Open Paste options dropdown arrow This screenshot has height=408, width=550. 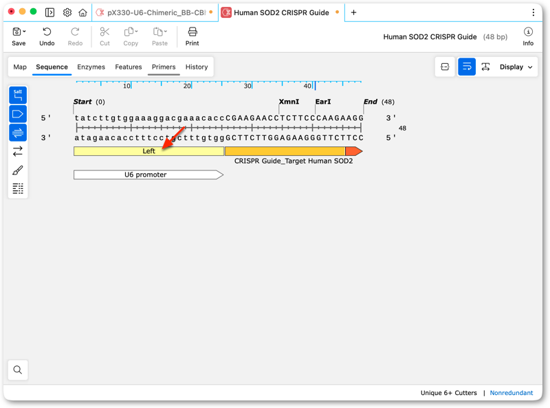[x=165, y=32]
